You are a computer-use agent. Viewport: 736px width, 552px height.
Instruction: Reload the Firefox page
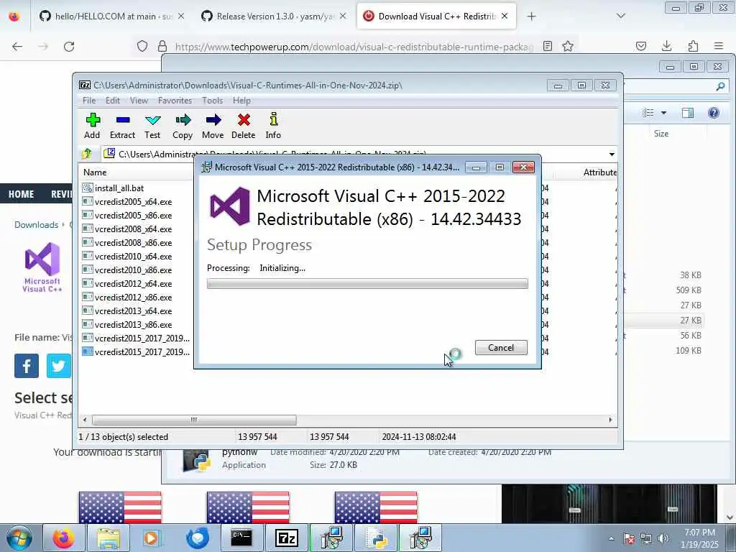(x=69, y=46)
